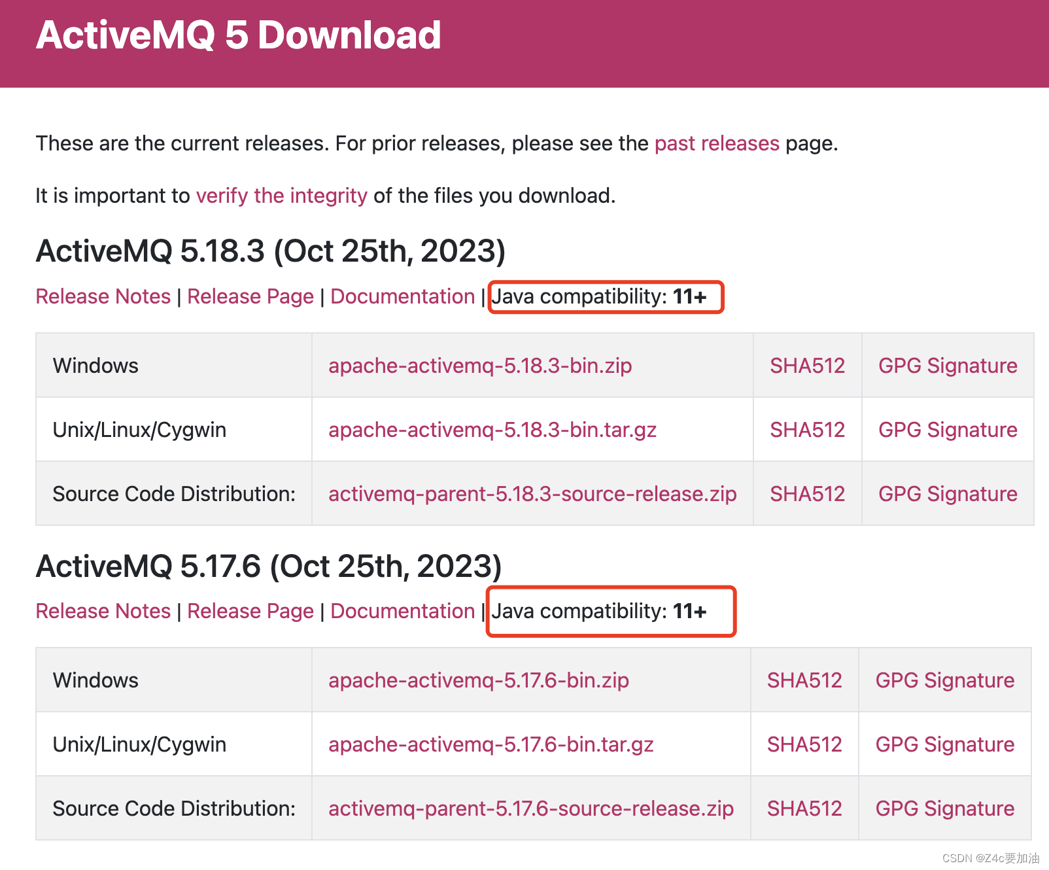This screenshot has height=870, width=1049.
Task: Open SHA512 checksum for 5.17.6 source release
Action: click(804, 809)
